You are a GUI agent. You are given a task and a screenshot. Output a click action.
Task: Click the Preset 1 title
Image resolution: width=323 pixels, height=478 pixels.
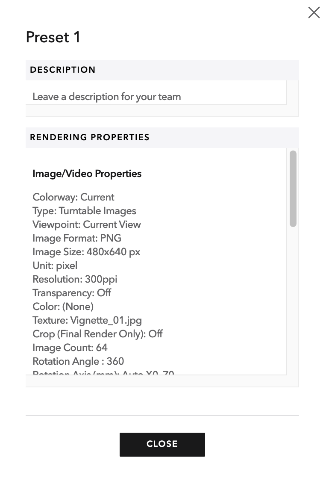click(x=52, y=37)
